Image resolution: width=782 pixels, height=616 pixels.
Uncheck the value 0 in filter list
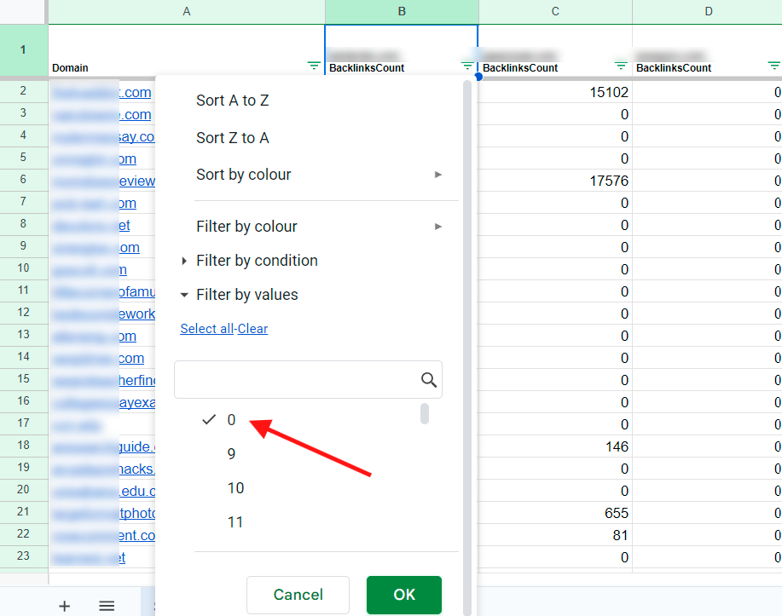230,420
